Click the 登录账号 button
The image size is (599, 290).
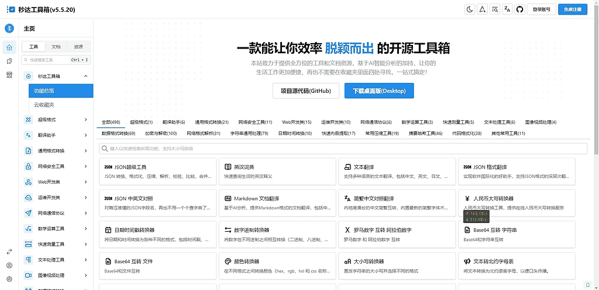pyautogui.click(x=541, y=9)
